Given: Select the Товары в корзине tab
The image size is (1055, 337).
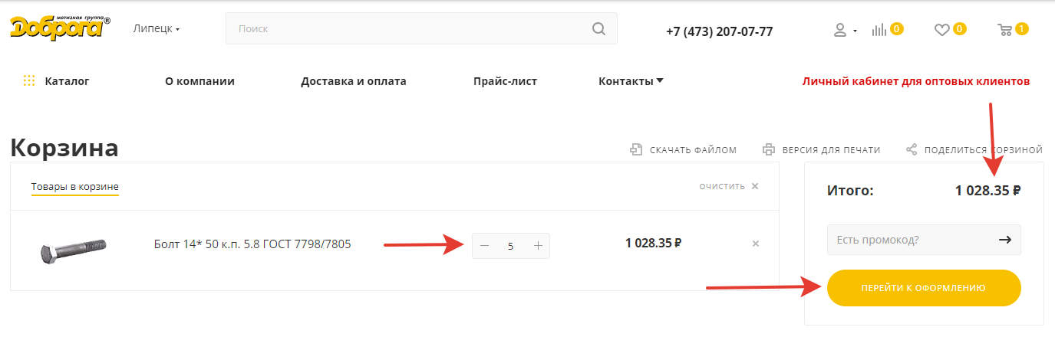Looking at the screenshot, I should click(x=75, y=187).
